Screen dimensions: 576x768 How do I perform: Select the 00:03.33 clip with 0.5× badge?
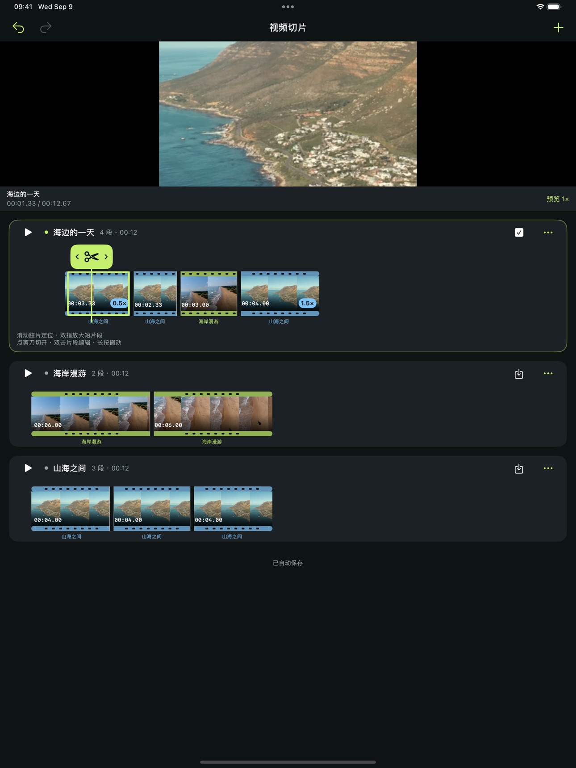98,293
